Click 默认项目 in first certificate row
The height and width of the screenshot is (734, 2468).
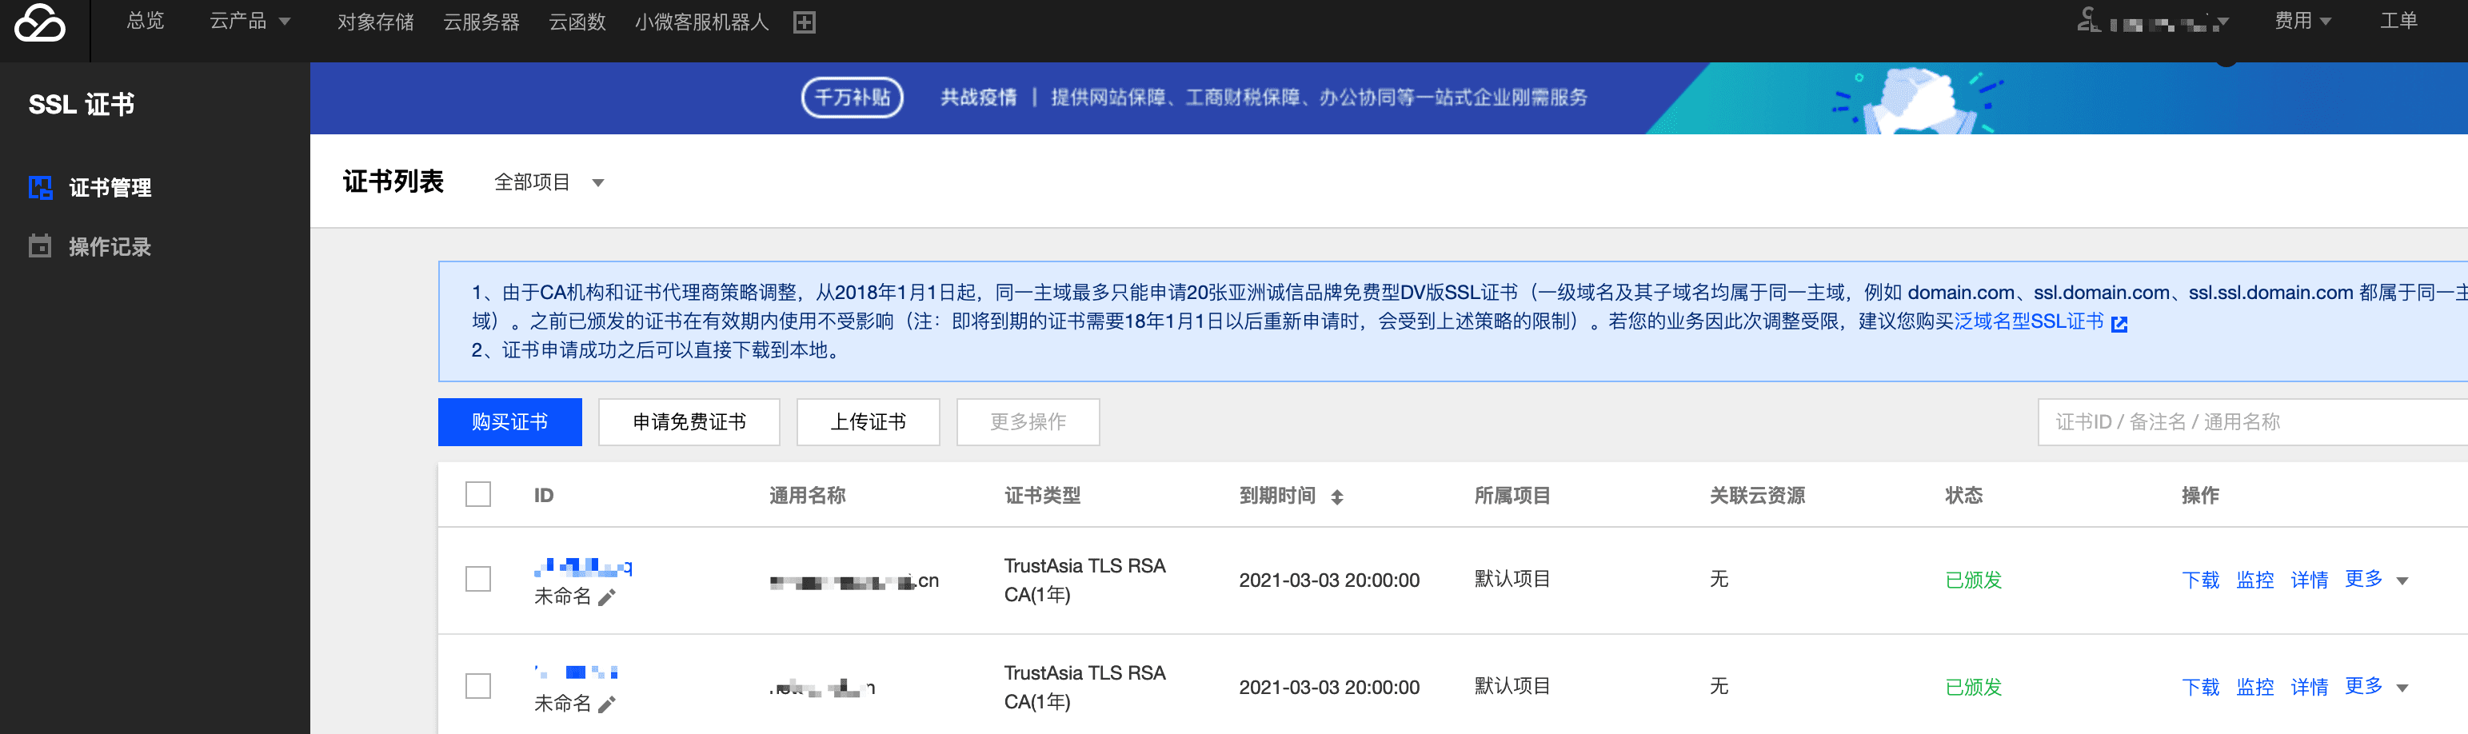pos(1513,579)
